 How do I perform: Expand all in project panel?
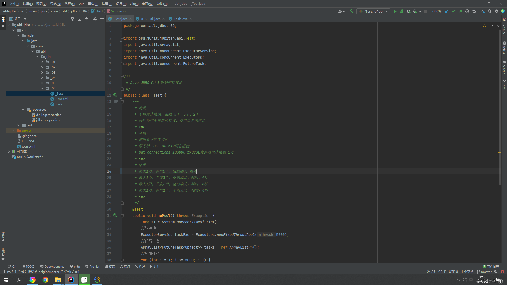pyautogui.click(x=79, y=19)
